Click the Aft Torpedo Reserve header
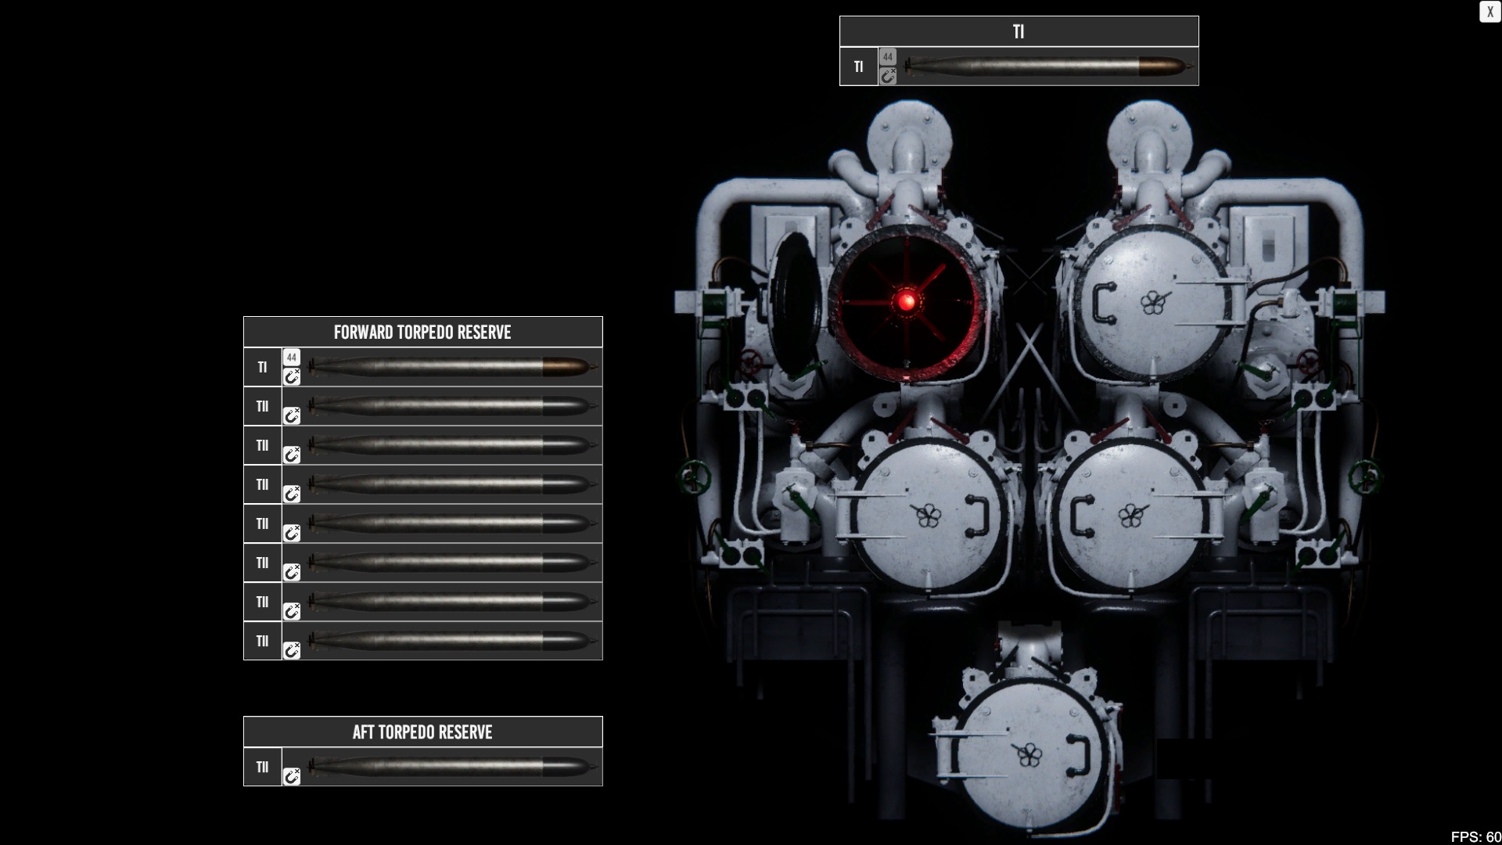This screenshot has width=1502, height=845. tap(422, 732)
